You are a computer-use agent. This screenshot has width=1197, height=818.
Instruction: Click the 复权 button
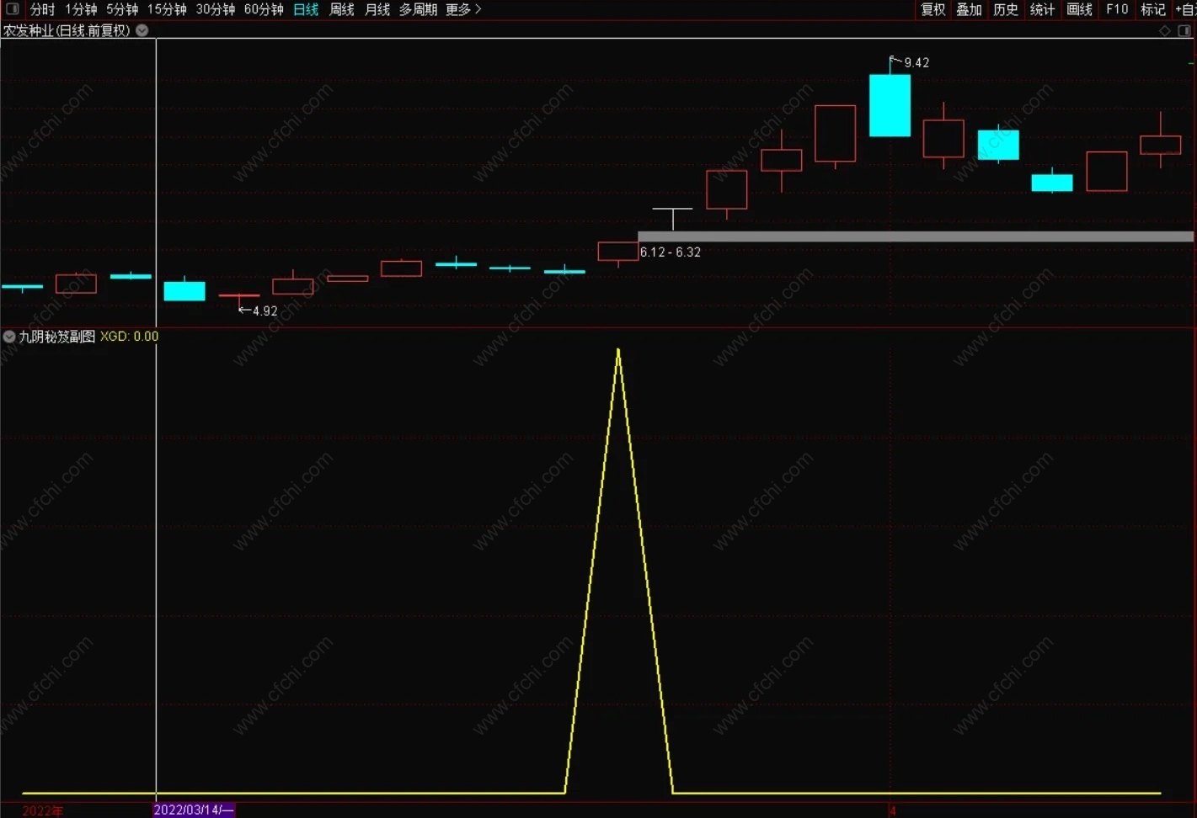pyautogui.click(x=933, y=9)
